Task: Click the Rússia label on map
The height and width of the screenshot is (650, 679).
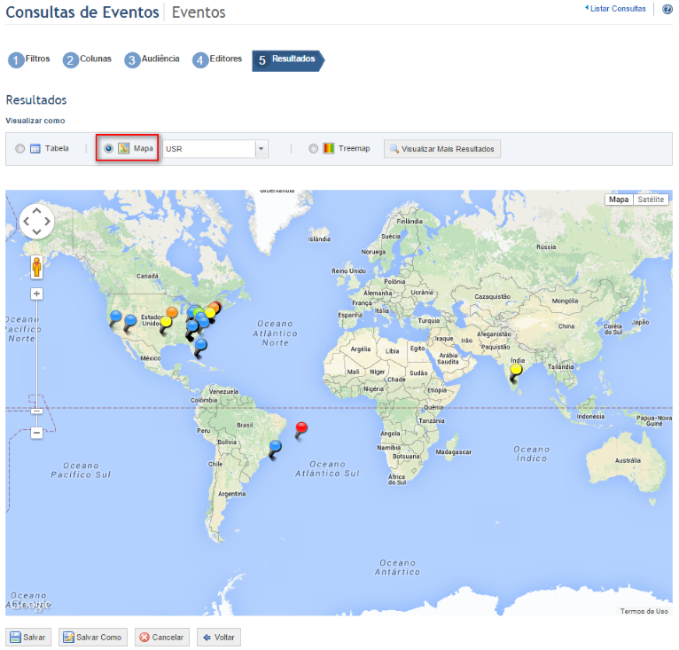Action: click(x=546, y=247)
